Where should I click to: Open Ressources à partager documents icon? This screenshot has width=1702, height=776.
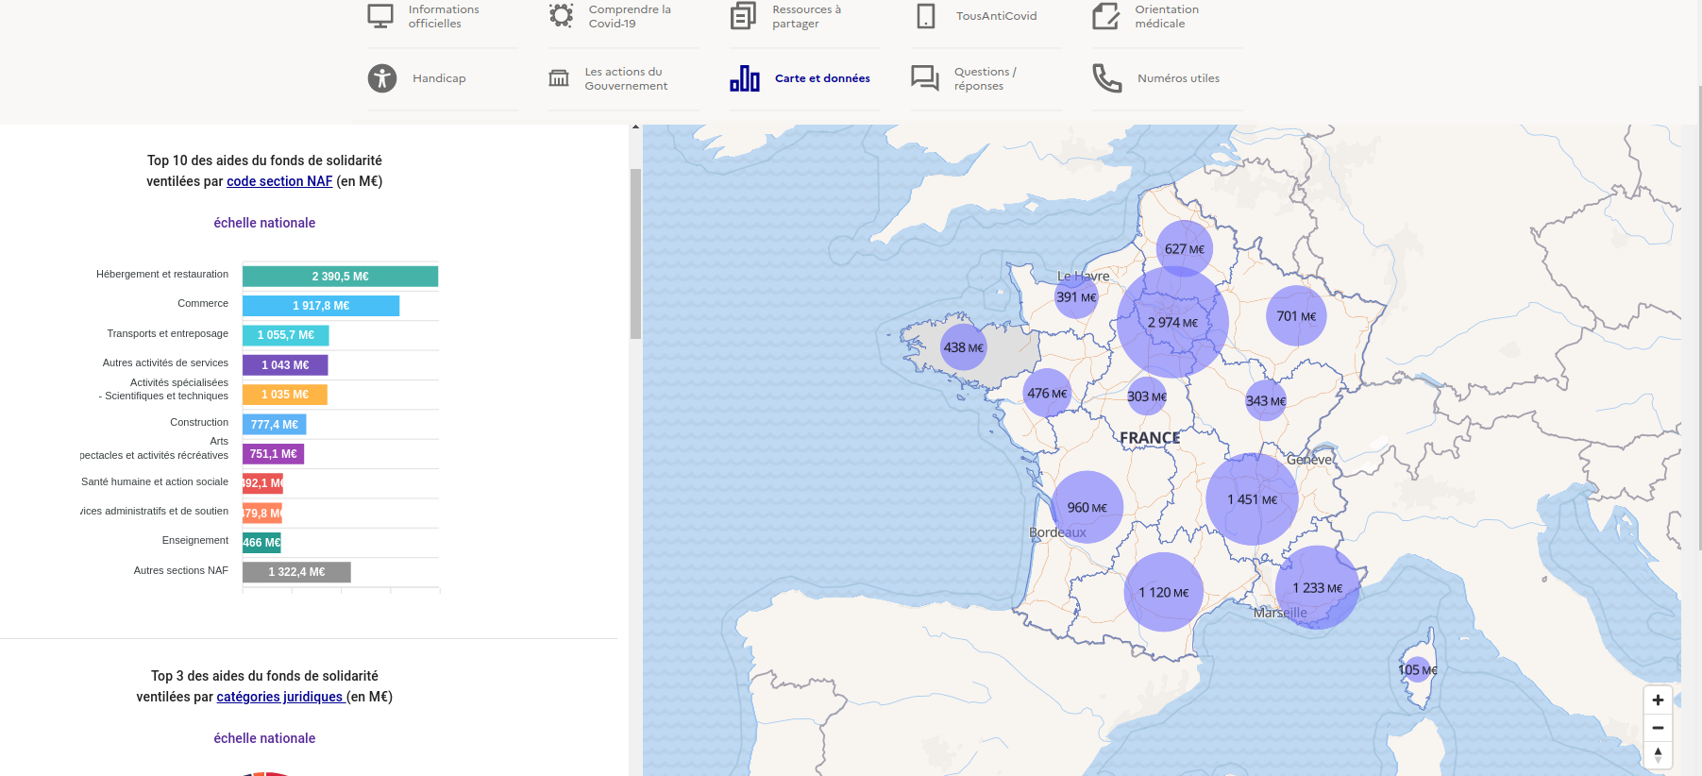click(x=743, y=16)
